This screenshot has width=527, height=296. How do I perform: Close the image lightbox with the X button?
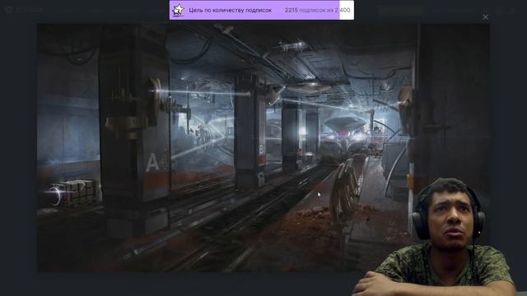point(485,16)
